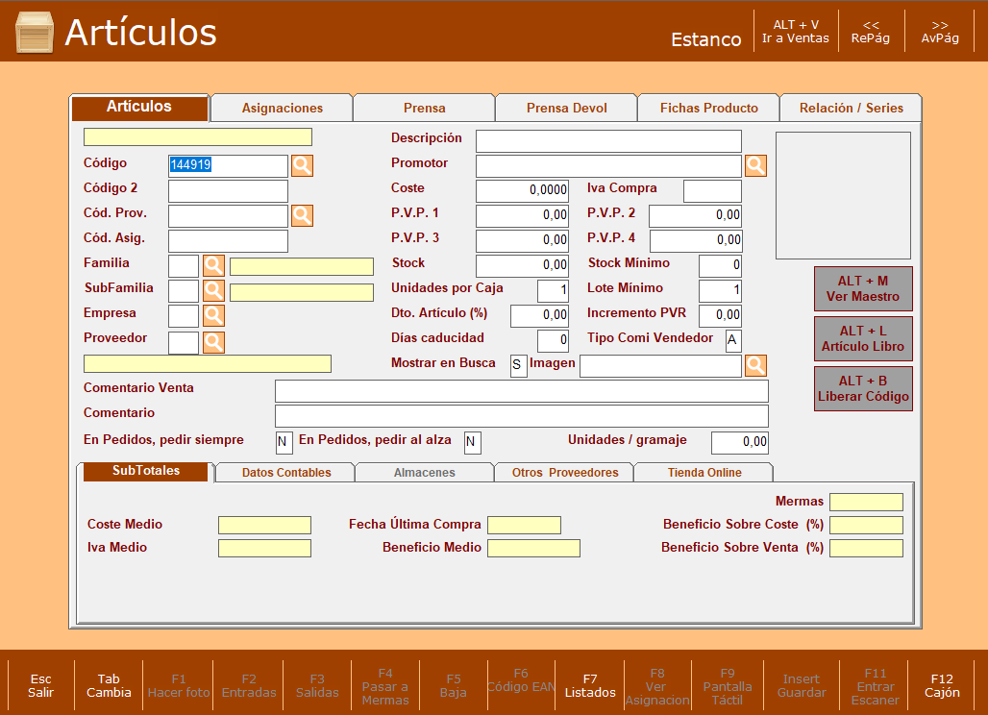Select the Almacenes sub-tab

tap(425, 473)
